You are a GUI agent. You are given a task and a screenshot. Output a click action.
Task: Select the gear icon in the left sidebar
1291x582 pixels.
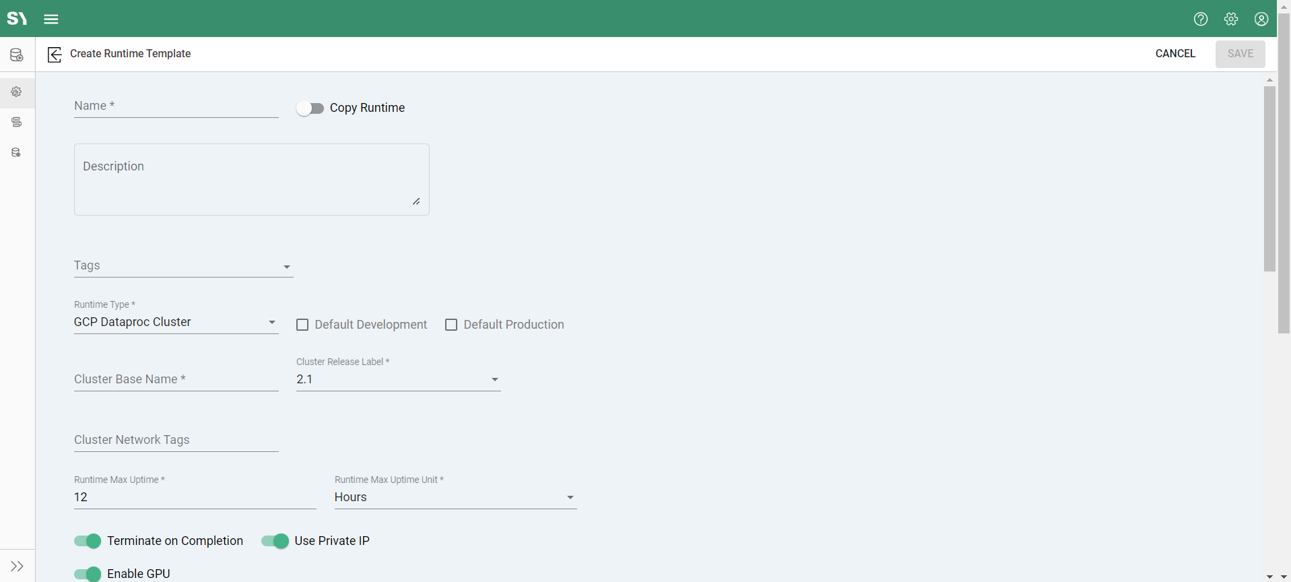(x=17, y=92)
